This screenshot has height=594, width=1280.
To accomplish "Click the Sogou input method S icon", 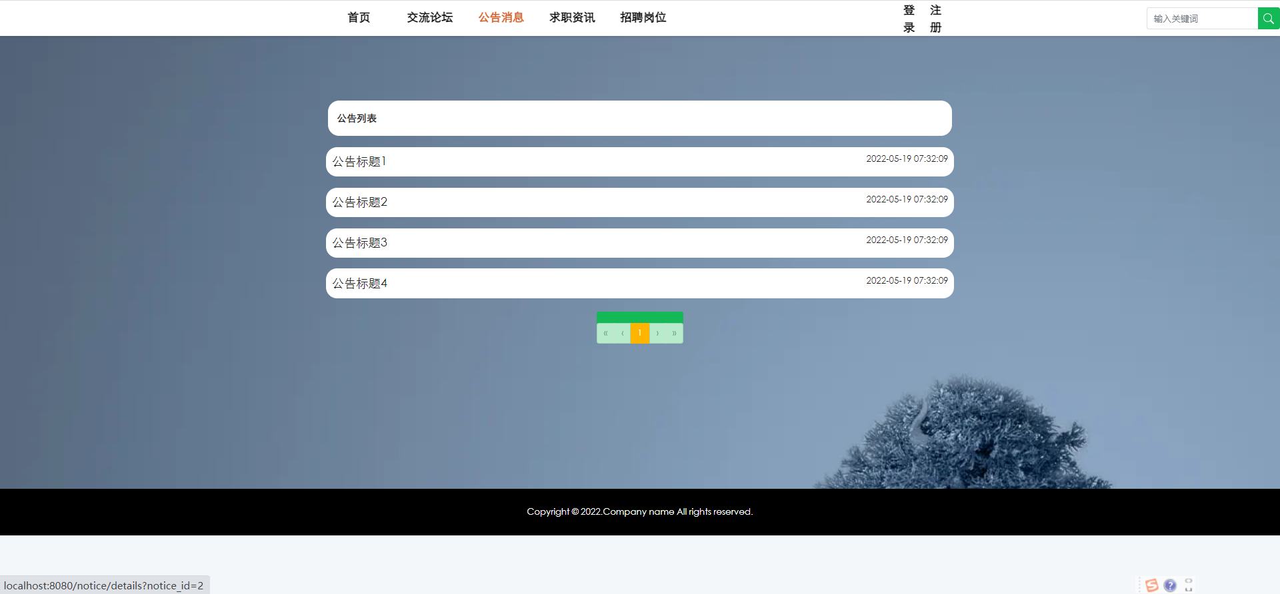I will point(1151,585).
